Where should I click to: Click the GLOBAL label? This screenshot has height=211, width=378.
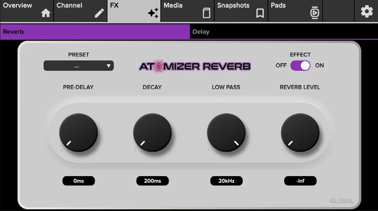tap(341, 201)
